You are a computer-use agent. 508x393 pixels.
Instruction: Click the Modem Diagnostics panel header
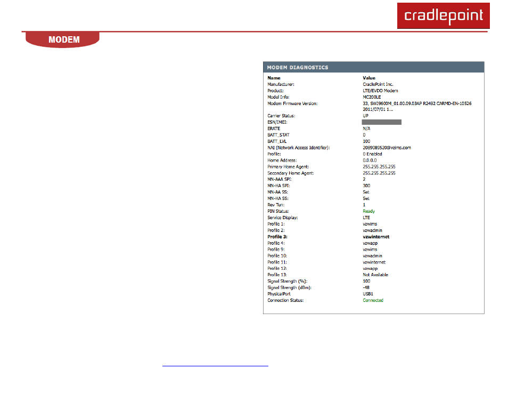tap(374, 67)
